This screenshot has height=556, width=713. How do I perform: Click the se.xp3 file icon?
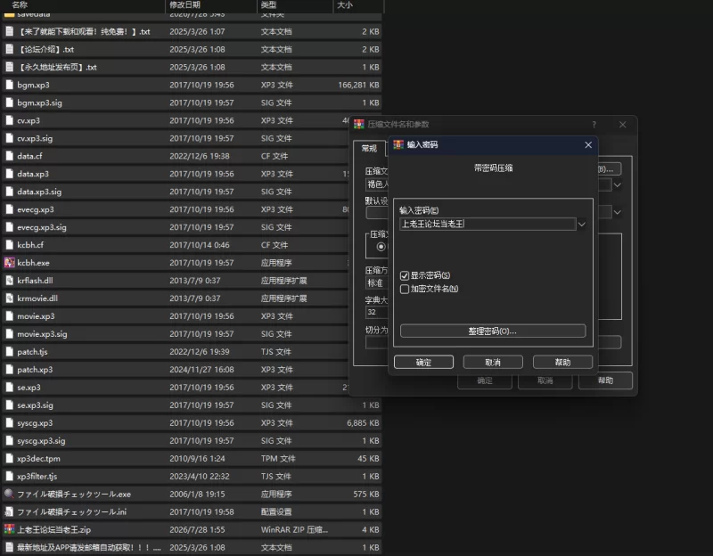[9, 387]
